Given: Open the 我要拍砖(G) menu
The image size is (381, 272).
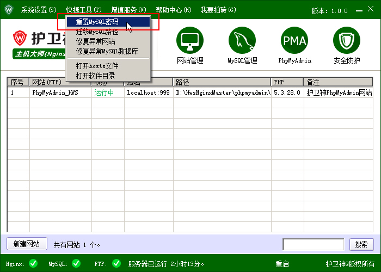Looking at the screenshot, I should click(218, 10).
